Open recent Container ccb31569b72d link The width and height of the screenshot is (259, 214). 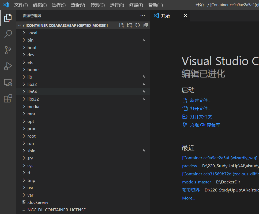point(220,174)
